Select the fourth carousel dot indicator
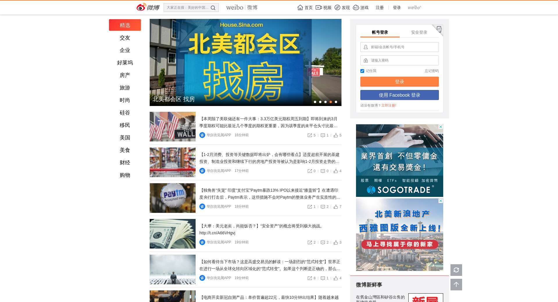This screenshot has height=302, width=558. click(331, 102)
